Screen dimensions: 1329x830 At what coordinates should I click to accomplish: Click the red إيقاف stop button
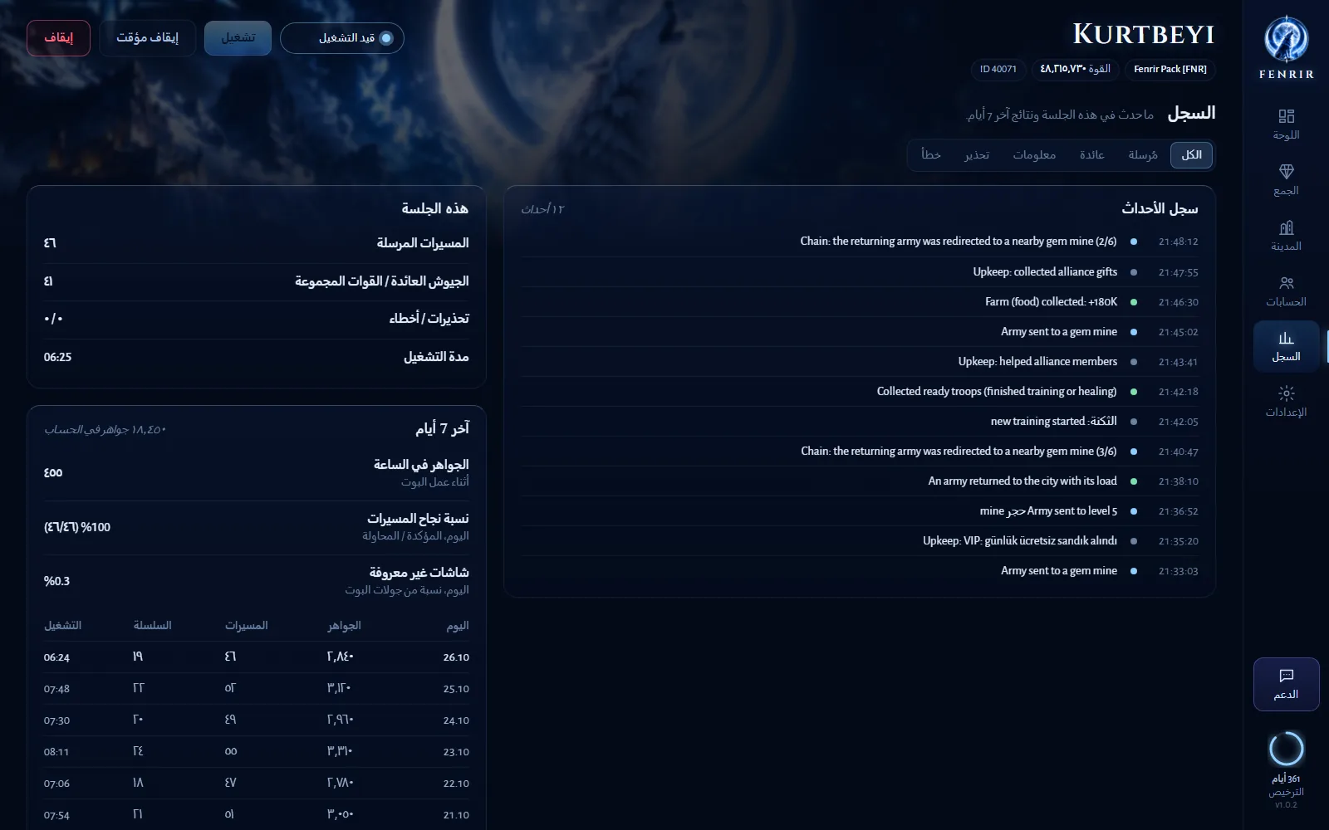[x=58, y=38]
